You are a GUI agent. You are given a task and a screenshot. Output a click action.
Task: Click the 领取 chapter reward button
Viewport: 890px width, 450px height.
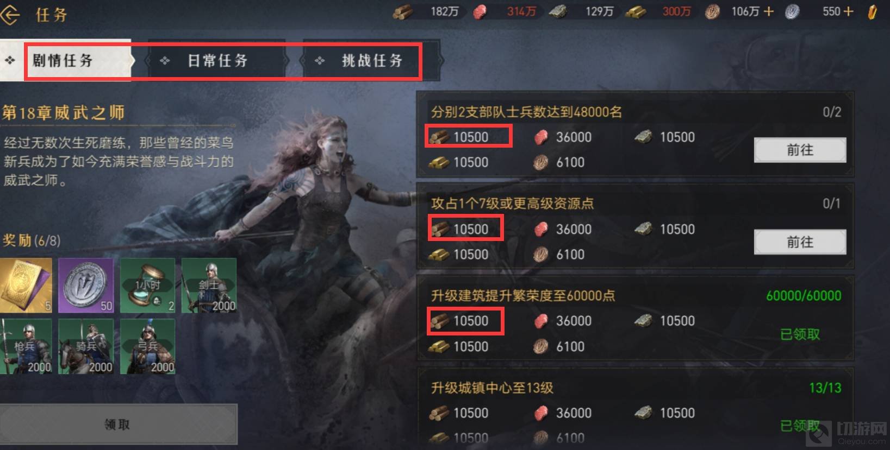119,424
